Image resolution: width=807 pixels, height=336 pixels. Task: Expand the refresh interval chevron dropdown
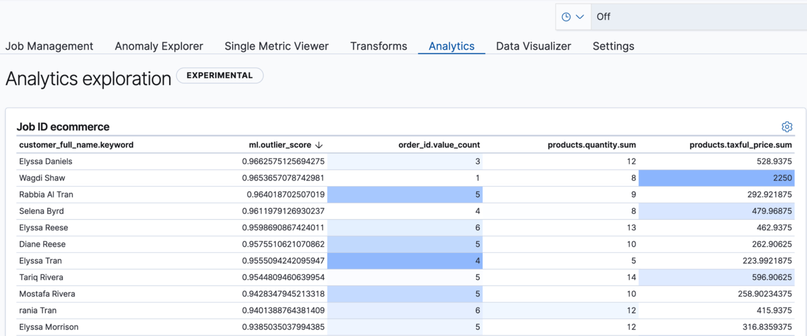pos(580,17)
